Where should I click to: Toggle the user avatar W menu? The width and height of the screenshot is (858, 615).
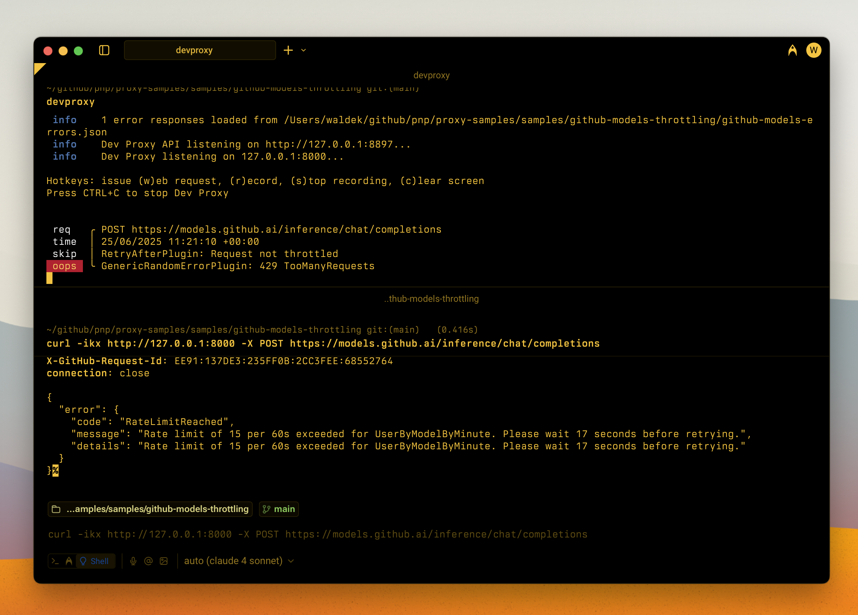(814, 50)
